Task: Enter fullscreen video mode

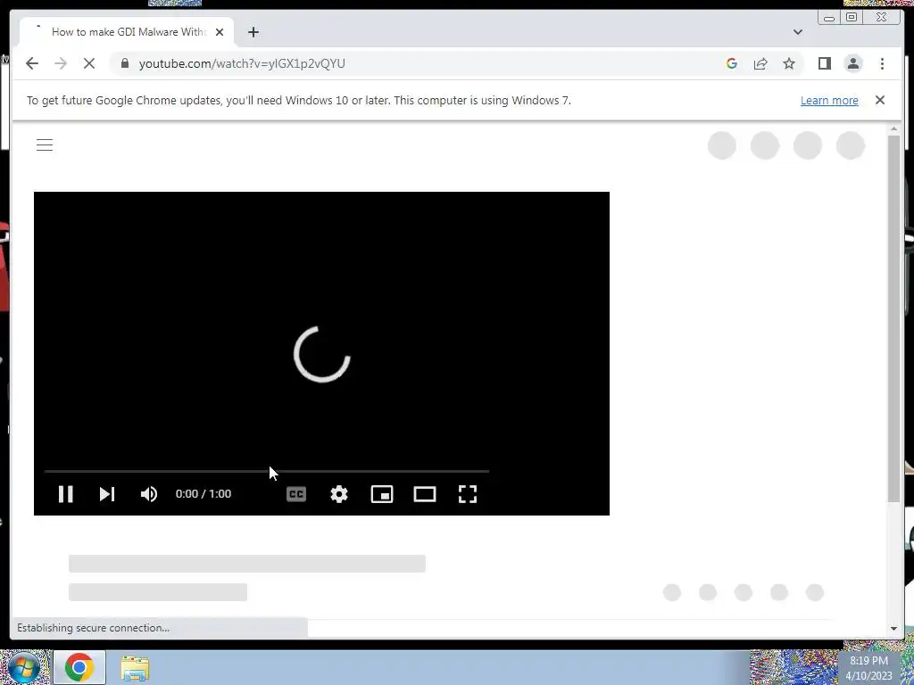Action: coord(468,494)
